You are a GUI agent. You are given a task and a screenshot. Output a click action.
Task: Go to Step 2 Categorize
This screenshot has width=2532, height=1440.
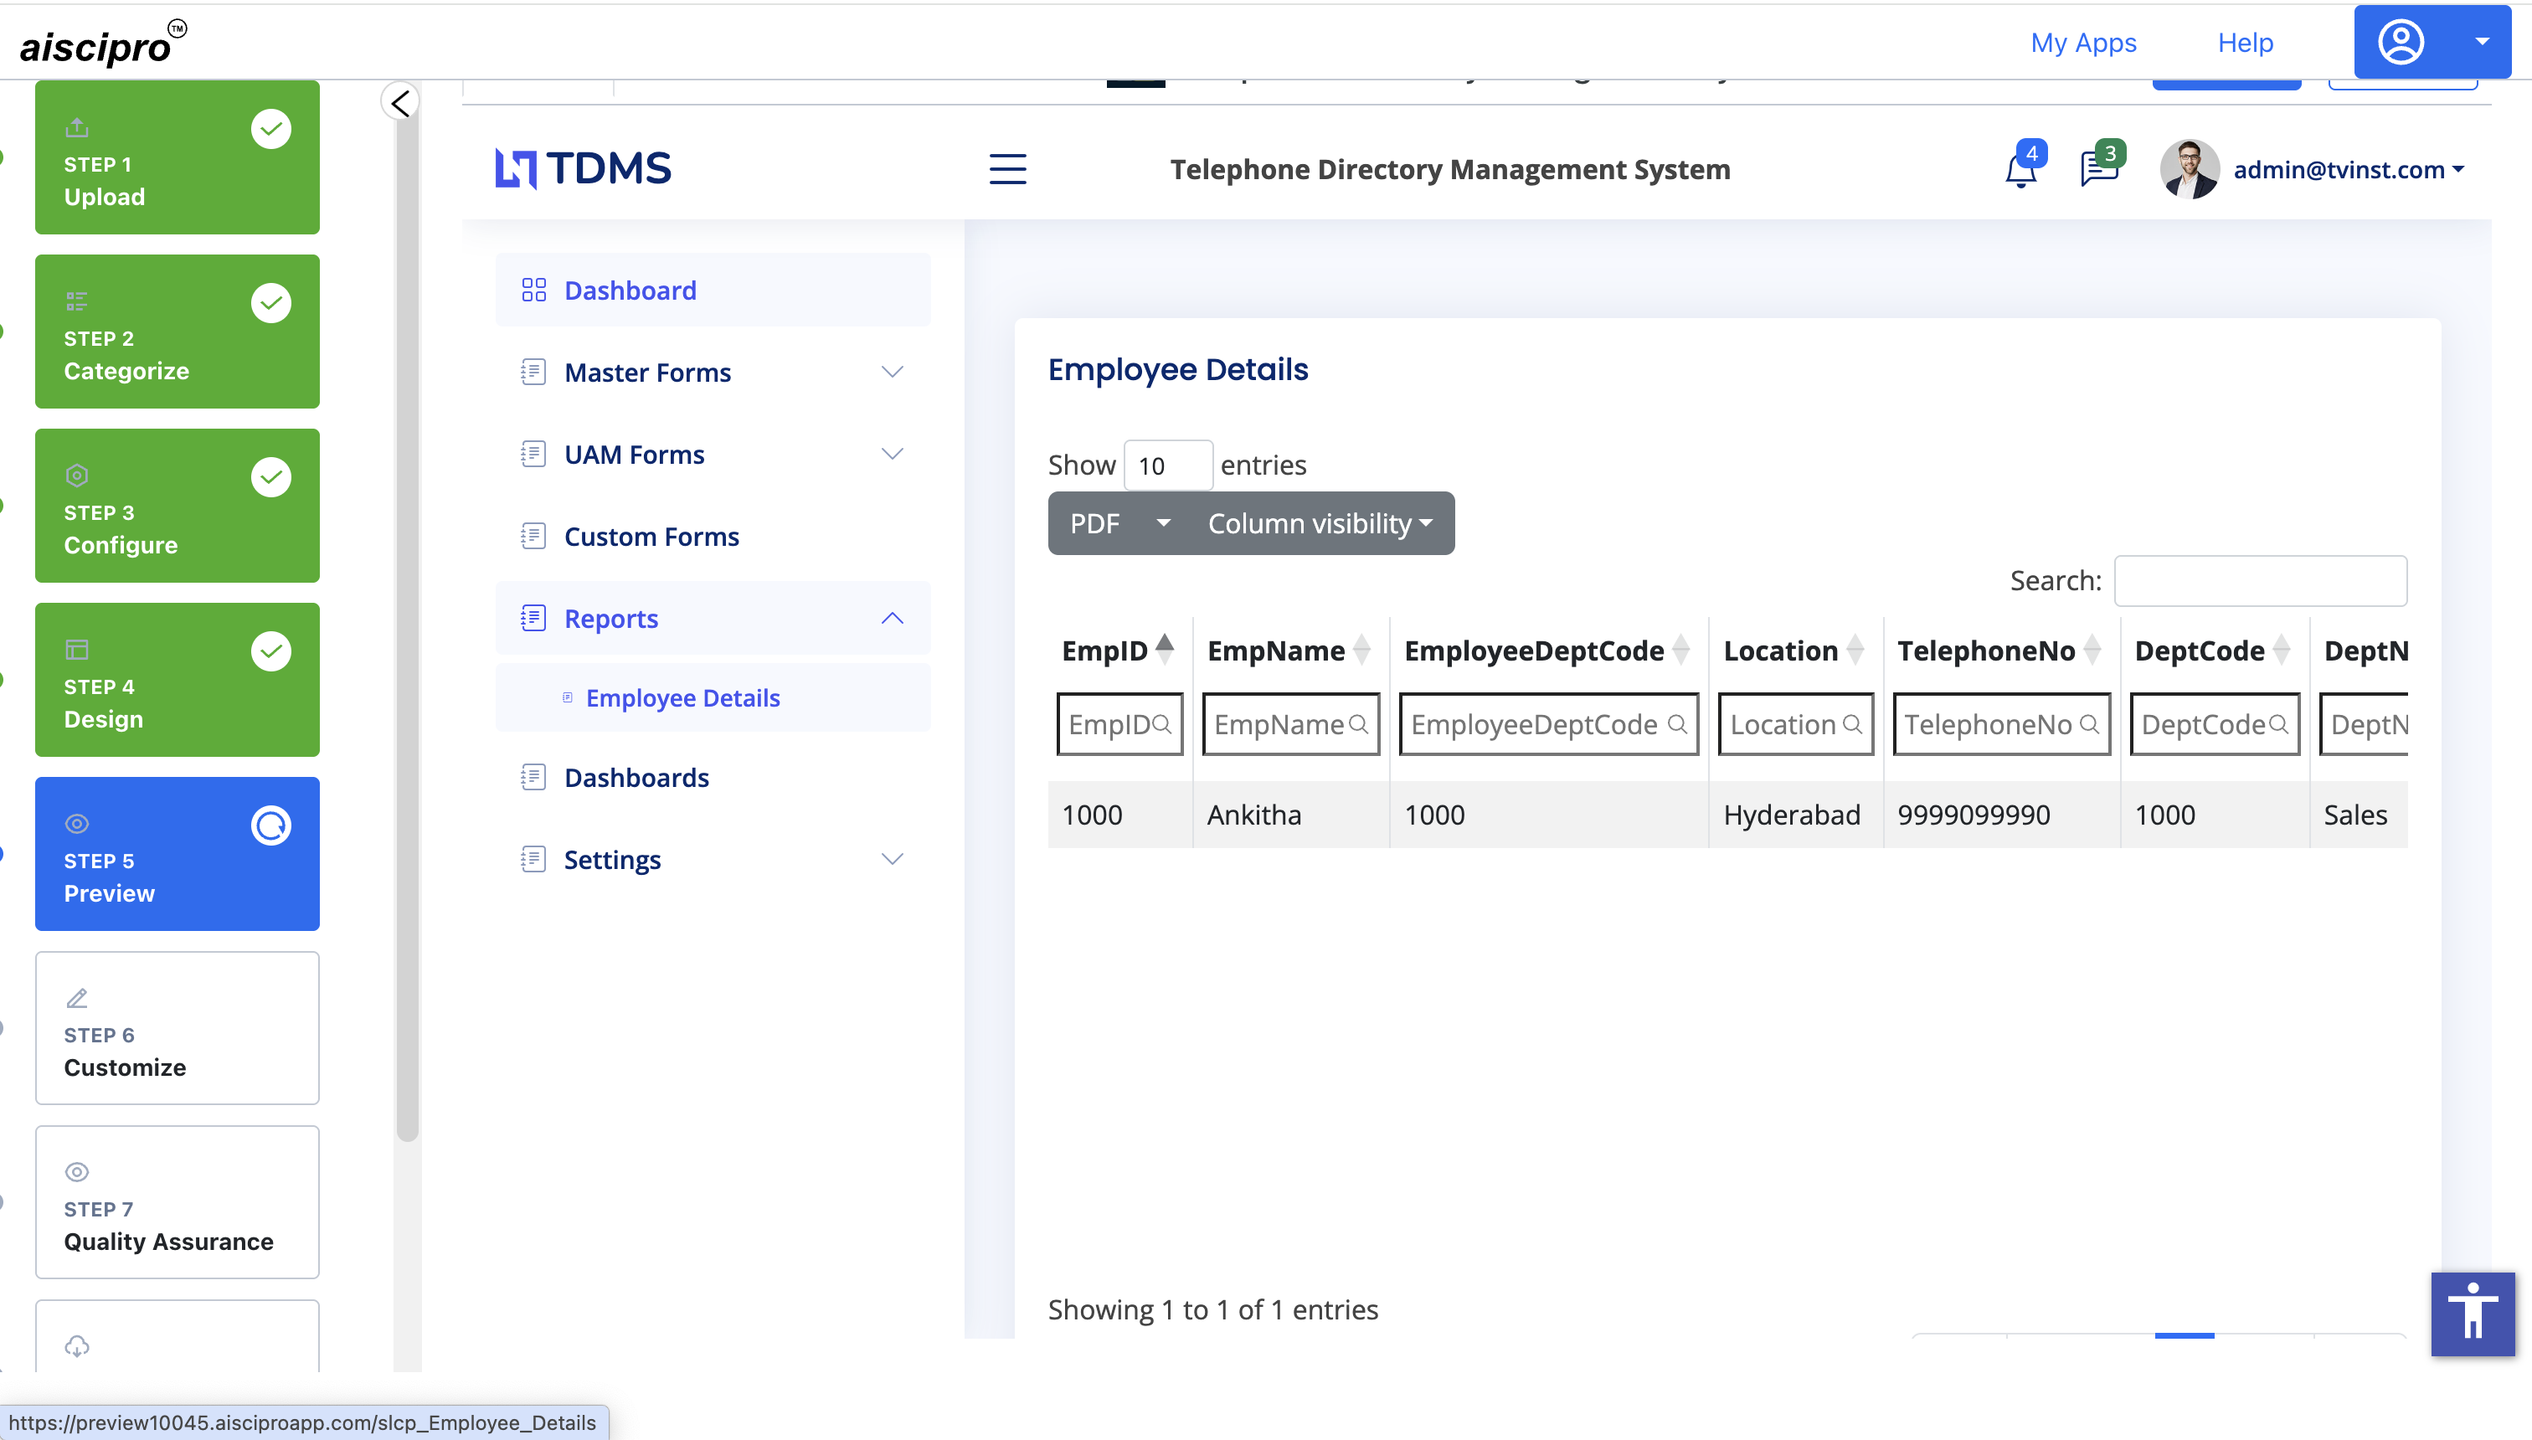pyautogui.click(x=177, y=332)
